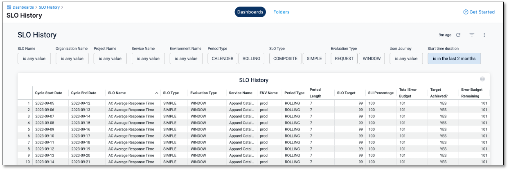The width and height of the screenshot is (509, 171).
Task: Click the SLO History breadcrumb link
Action: click(x=49, y=7)
